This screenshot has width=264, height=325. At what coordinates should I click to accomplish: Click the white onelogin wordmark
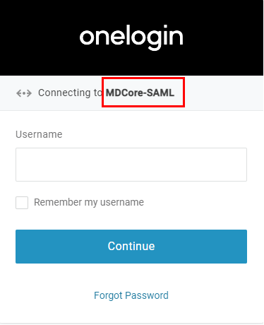click(x=131, y=37)
